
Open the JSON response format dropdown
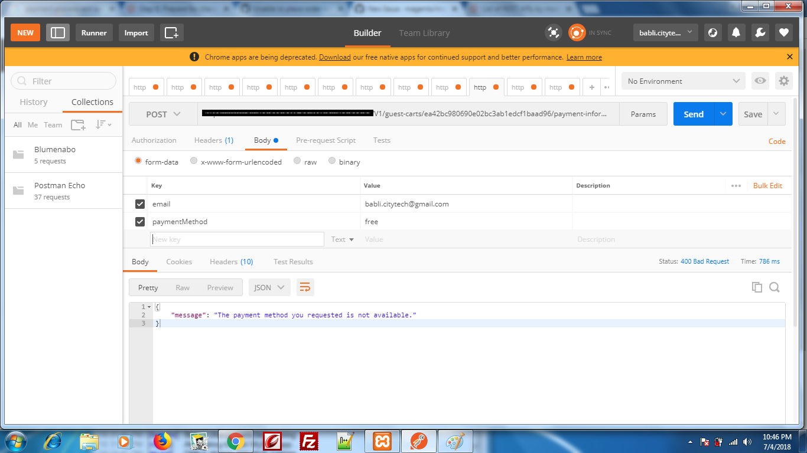coord(269,287)
